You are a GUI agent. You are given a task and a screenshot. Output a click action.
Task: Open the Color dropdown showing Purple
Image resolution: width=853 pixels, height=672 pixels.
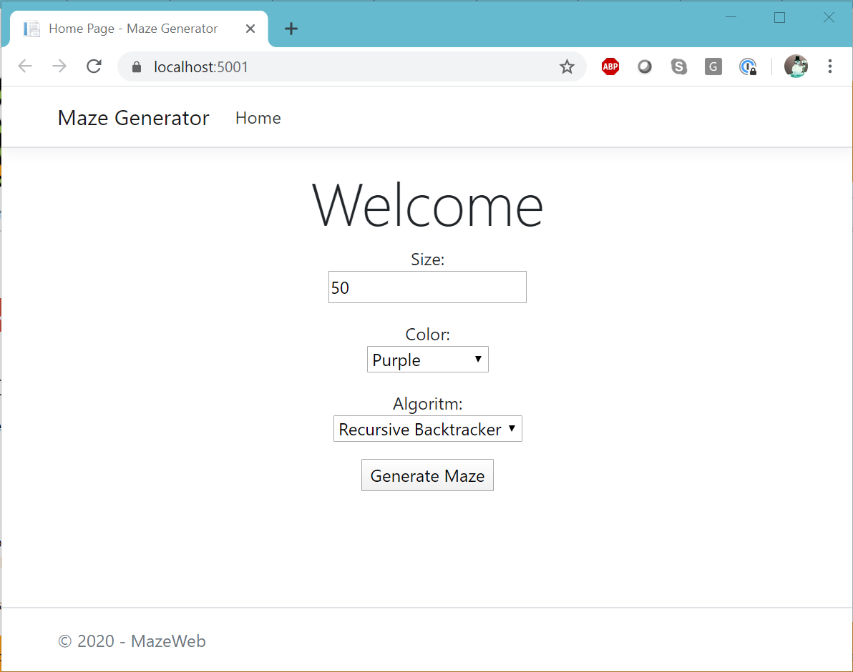427,360
